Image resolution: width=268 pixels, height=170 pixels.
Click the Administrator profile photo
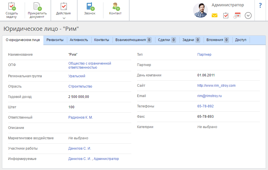200,11
